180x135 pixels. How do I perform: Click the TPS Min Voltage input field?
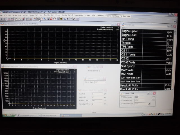tap(139, 97)
